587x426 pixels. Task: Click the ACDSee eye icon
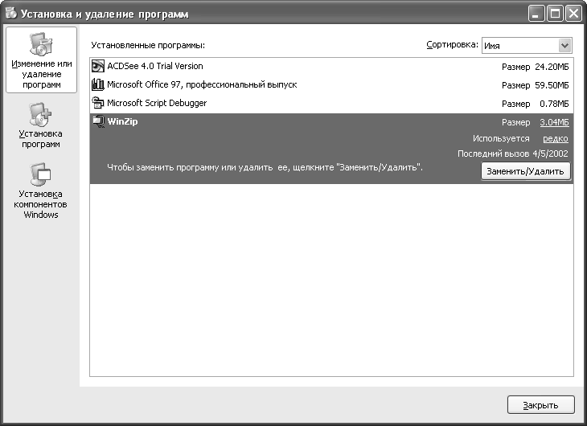pos(98,66)
